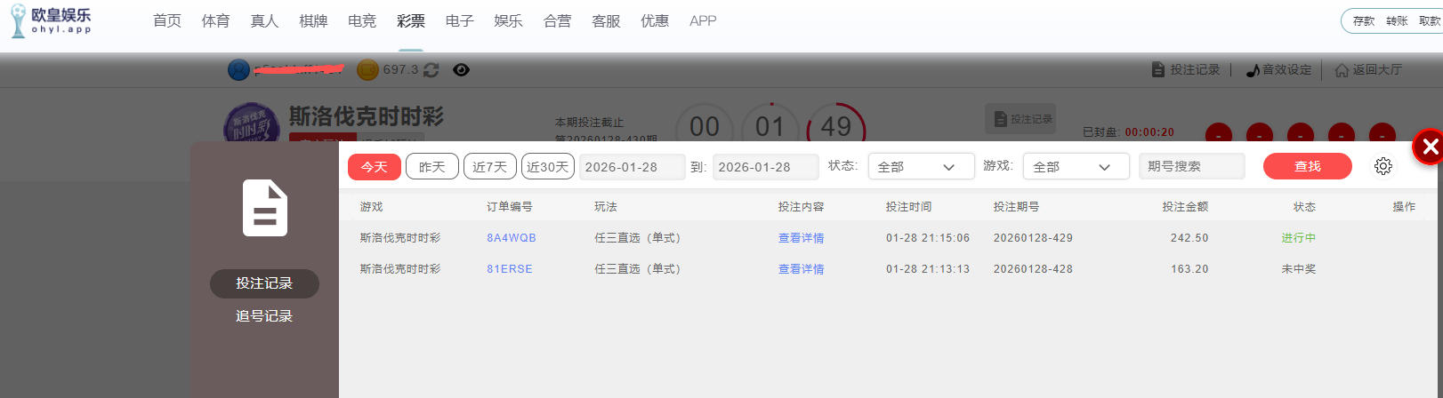Open the start date picker field
1443x398 pixels.
[x=632, y=167]
